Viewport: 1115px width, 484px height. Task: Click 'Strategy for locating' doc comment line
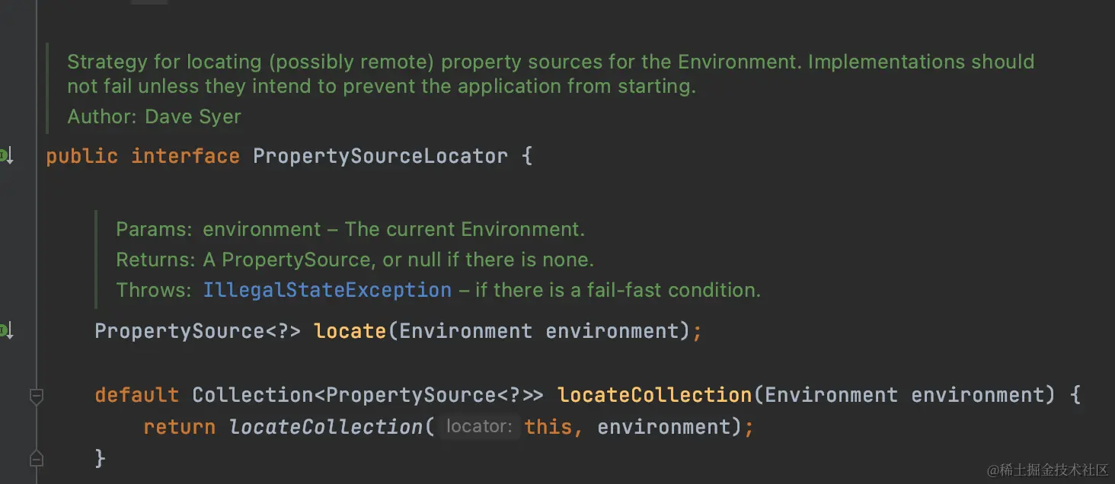pyautogui.click(x=551, y=62)
